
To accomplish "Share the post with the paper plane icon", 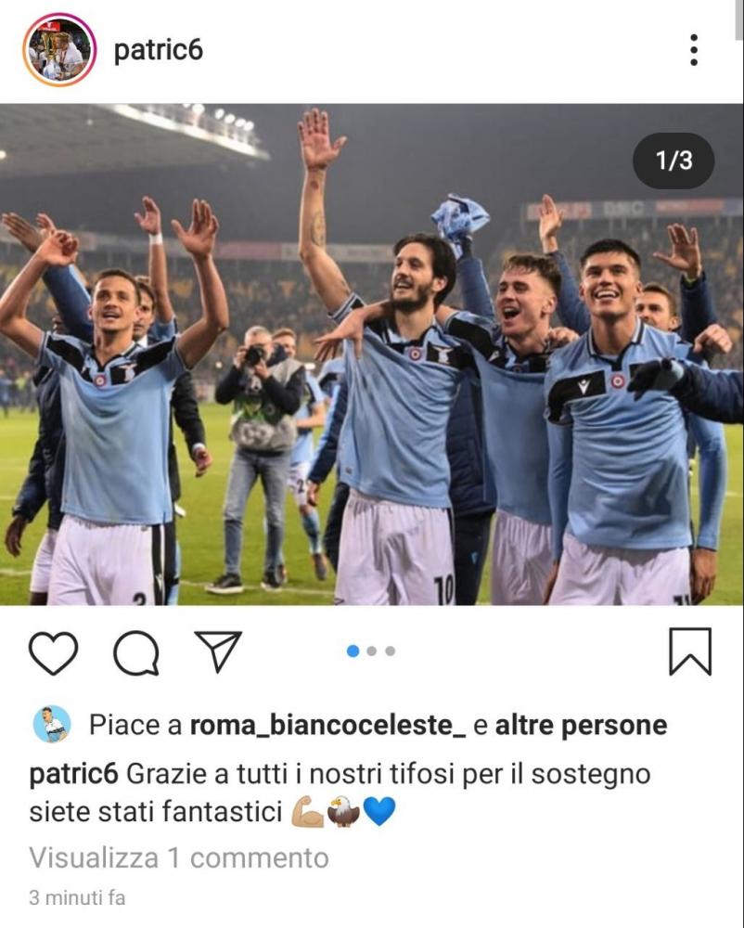I will [218, 651].
